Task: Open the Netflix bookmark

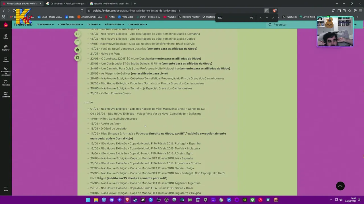Action: [110, 17]
